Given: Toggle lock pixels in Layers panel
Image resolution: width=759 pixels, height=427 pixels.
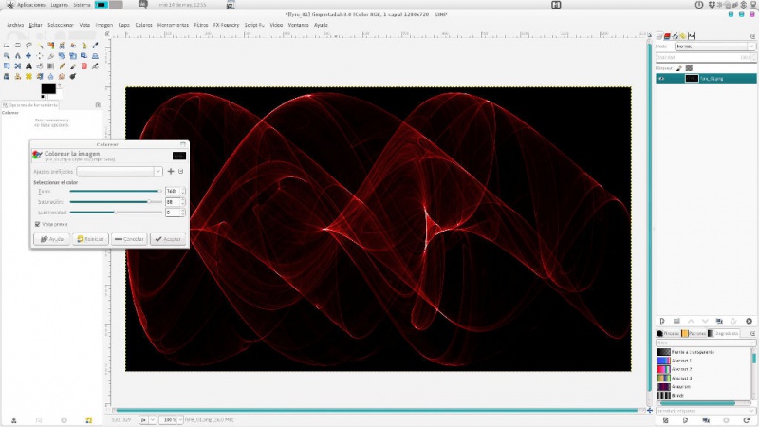Looking at the screenshot, I should click(x=679, y=68).
